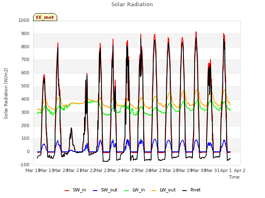This screenshot has width=265, height=198.
Task: Click the black Rnet legend color marker
Action: [184, 191]
